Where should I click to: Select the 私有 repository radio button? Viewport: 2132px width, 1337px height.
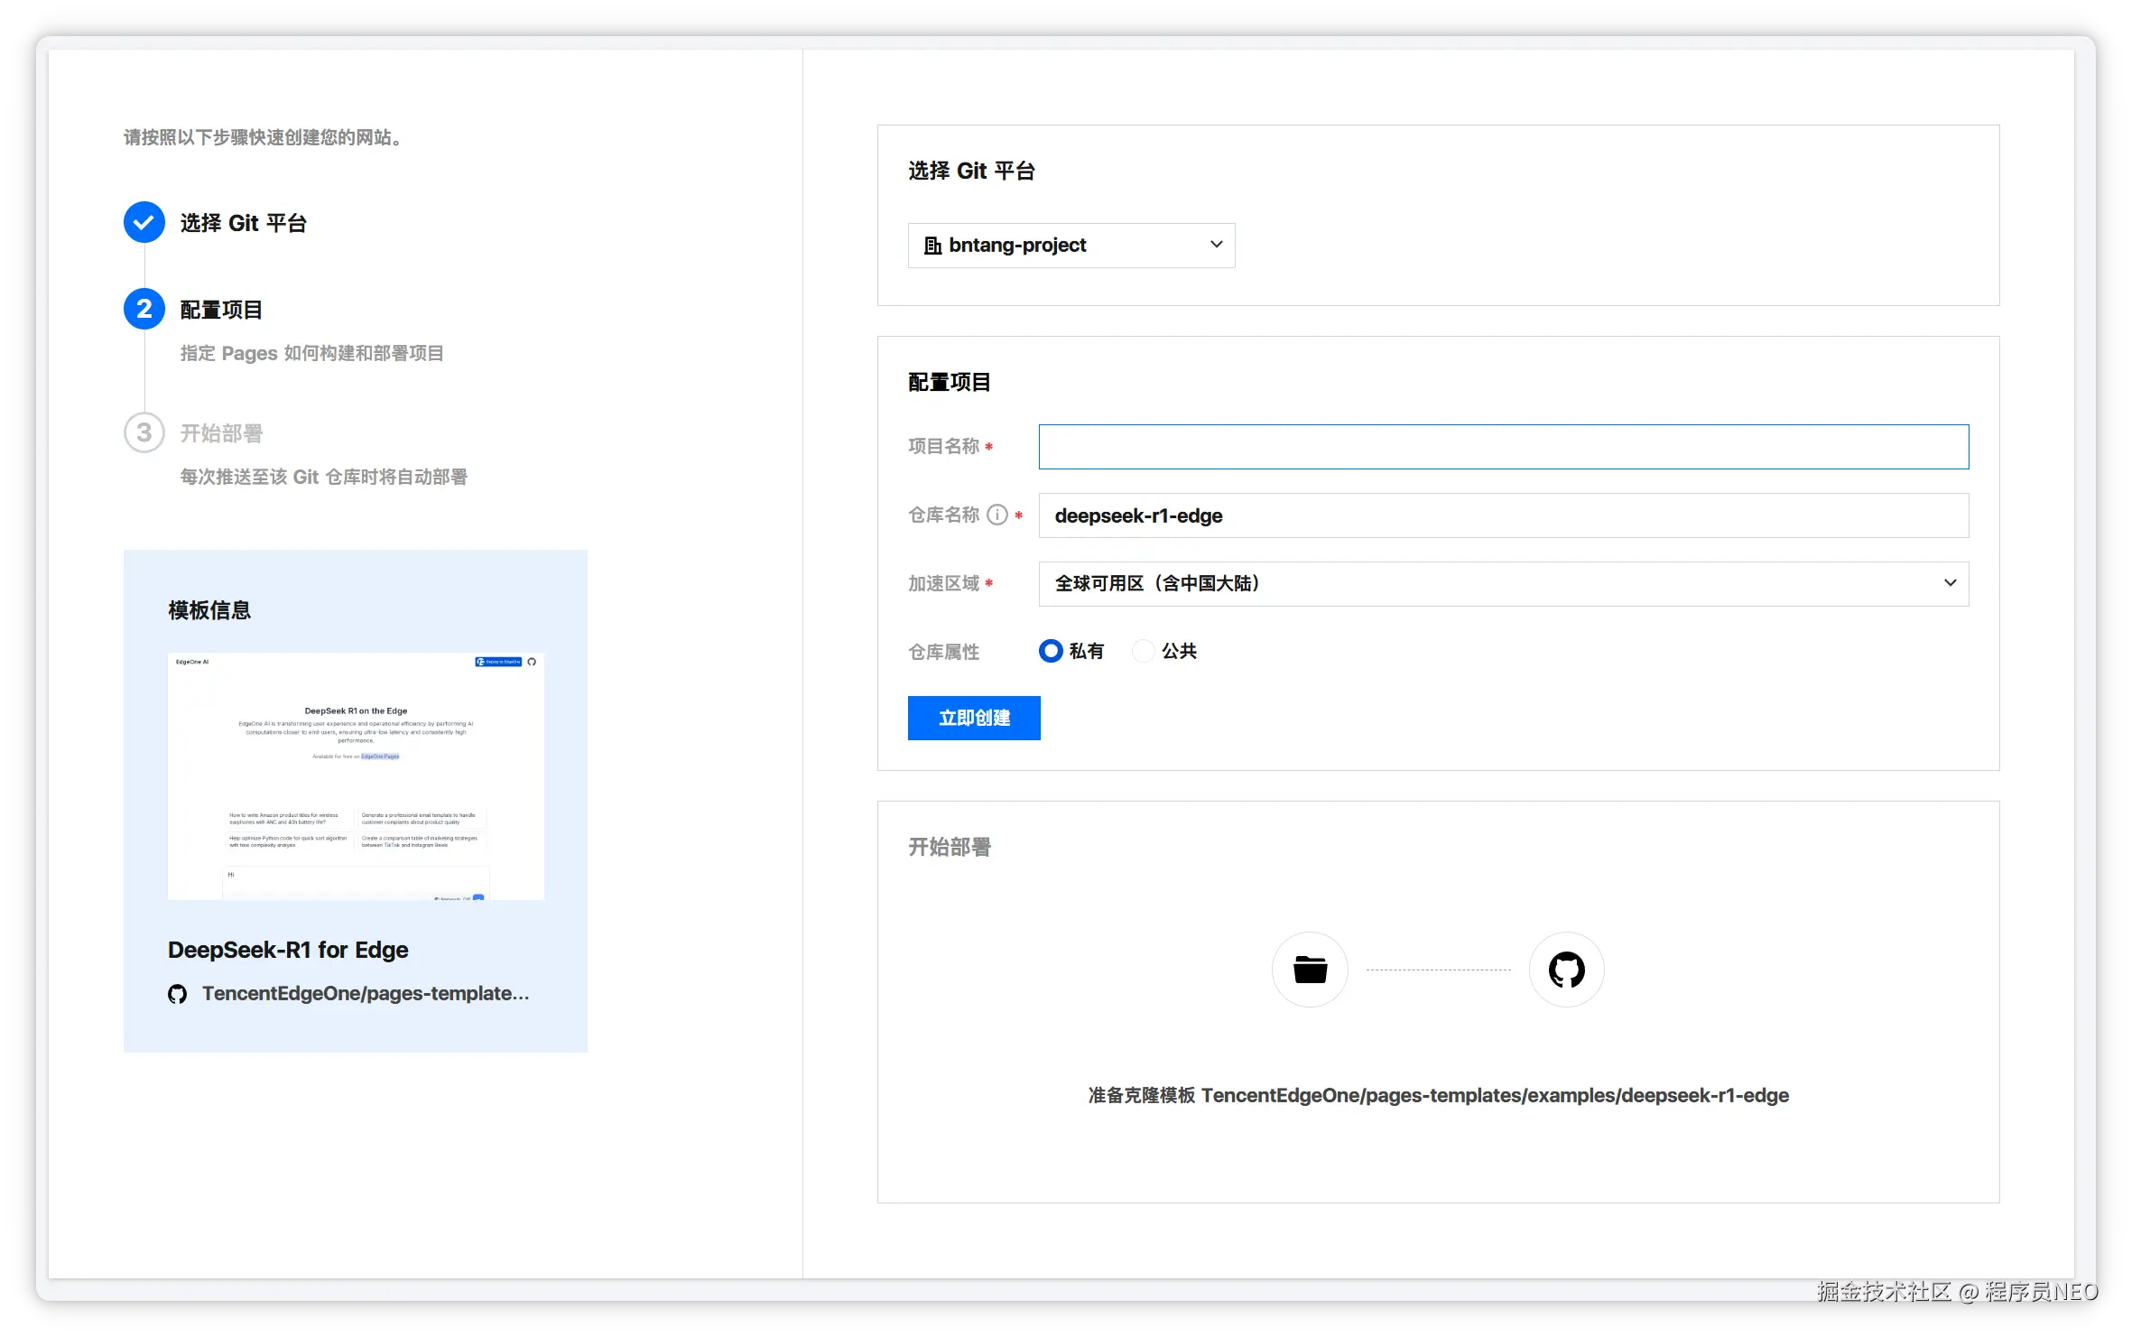[x=1051, y=651]
